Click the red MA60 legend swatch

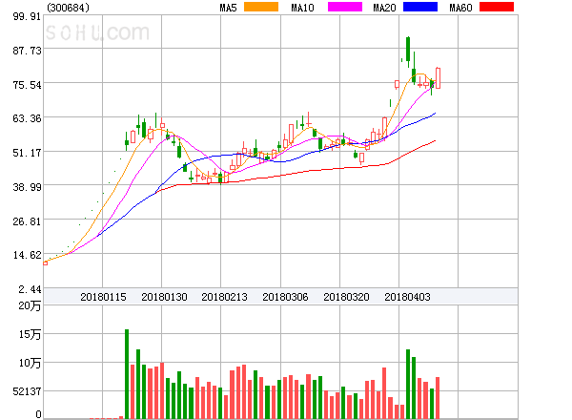tap(497, 7)
